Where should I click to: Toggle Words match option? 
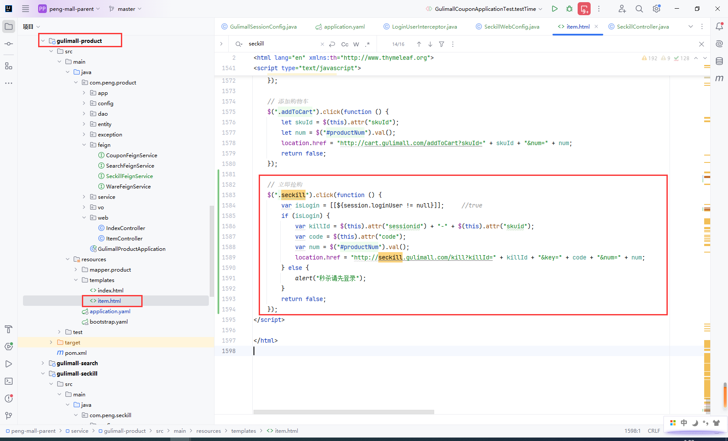click(x=356, y=44)
